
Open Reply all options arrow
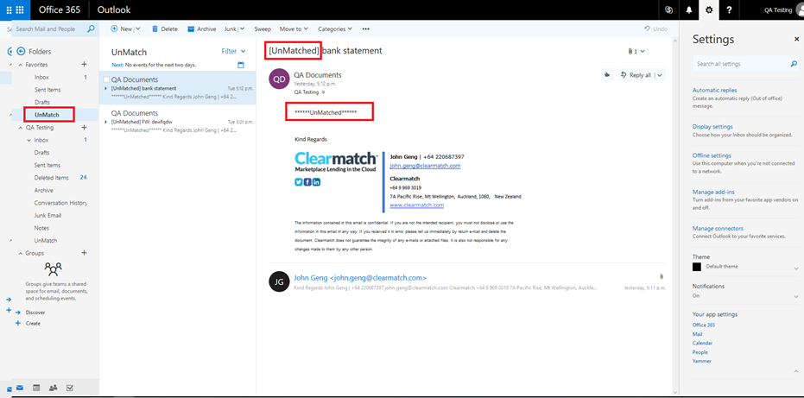point(660,75)
